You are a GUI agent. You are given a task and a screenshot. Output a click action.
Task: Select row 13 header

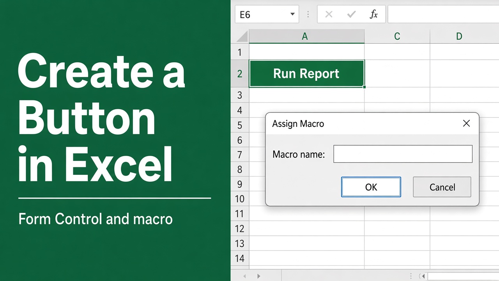[240, 243]
